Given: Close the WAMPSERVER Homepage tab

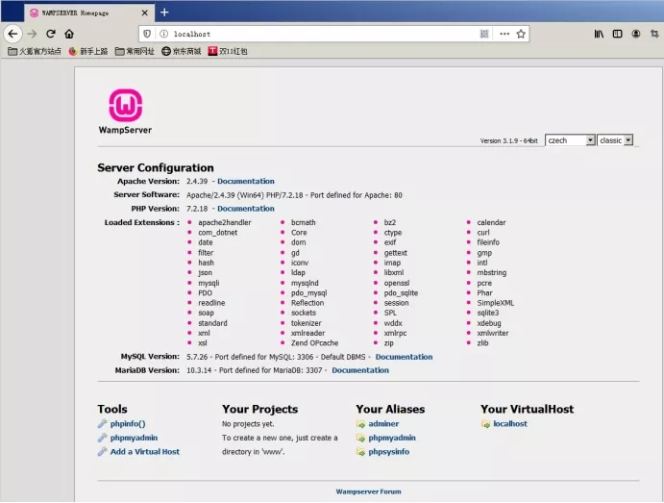Looking at the screenshot, I should pos(145,13).
